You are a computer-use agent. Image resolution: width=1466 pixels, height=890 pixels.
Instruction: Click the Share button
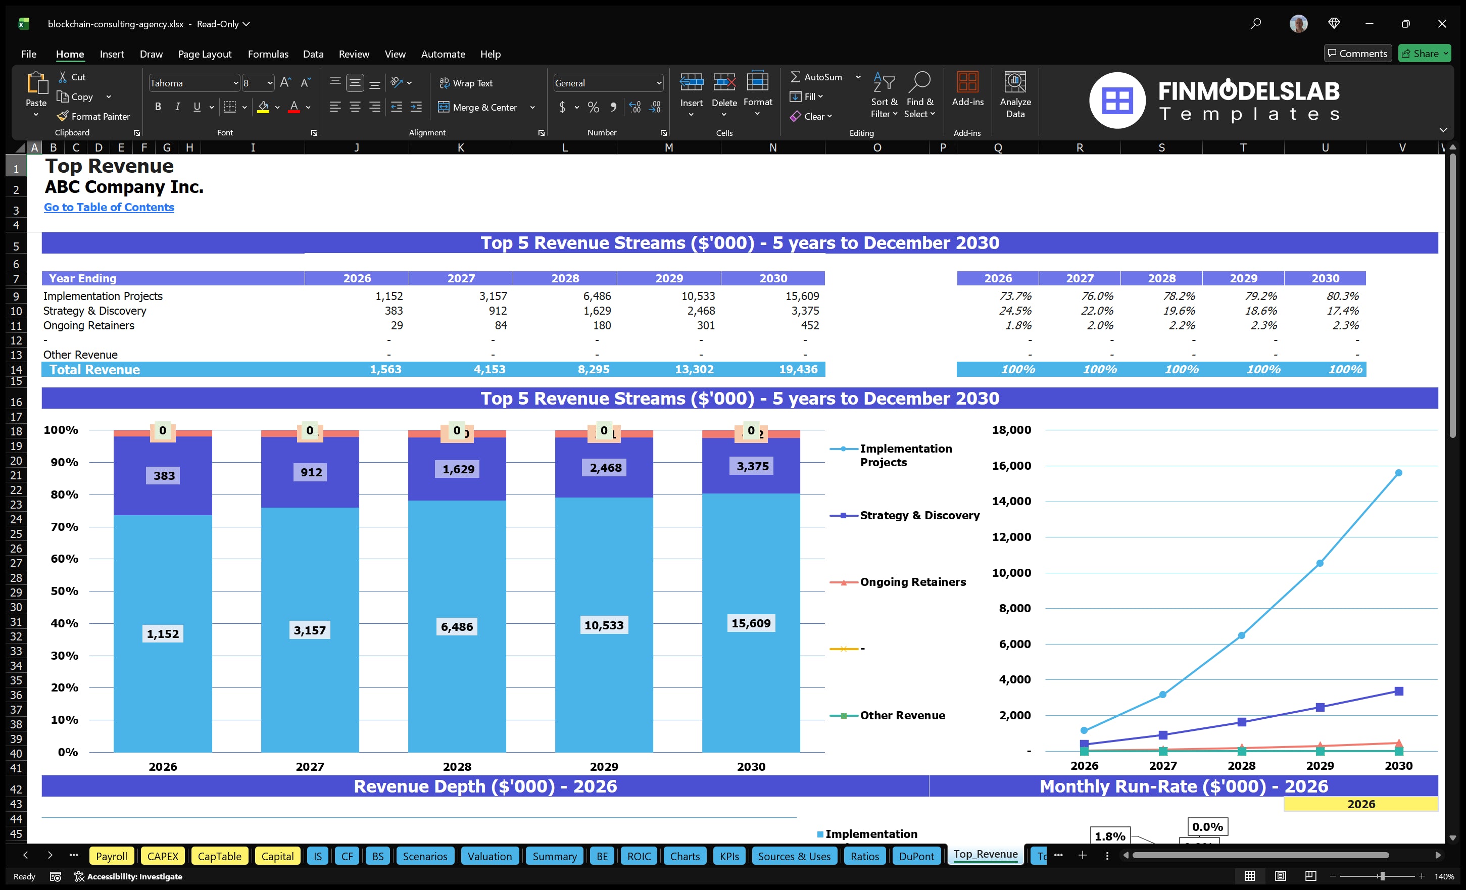tap(1425, 53)
